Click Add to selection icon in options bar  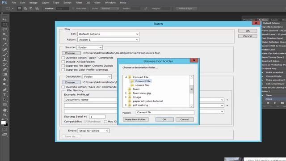(x=25, y=8)
